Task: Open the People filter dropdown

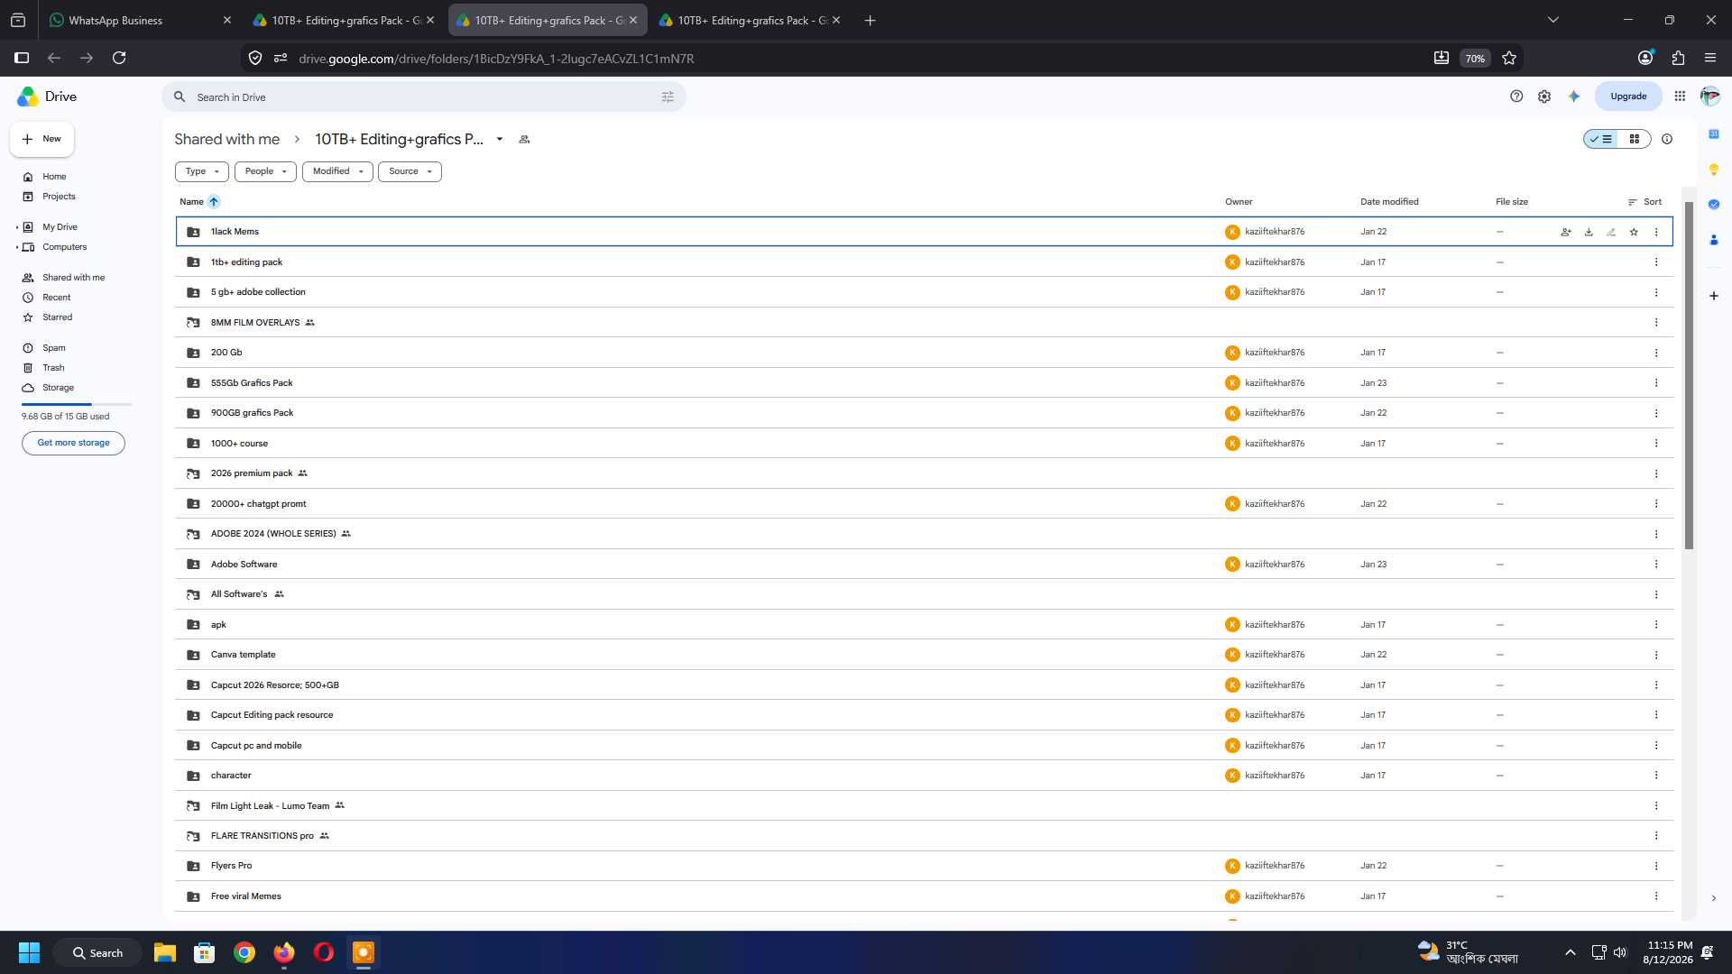Action: pos(265,171)
